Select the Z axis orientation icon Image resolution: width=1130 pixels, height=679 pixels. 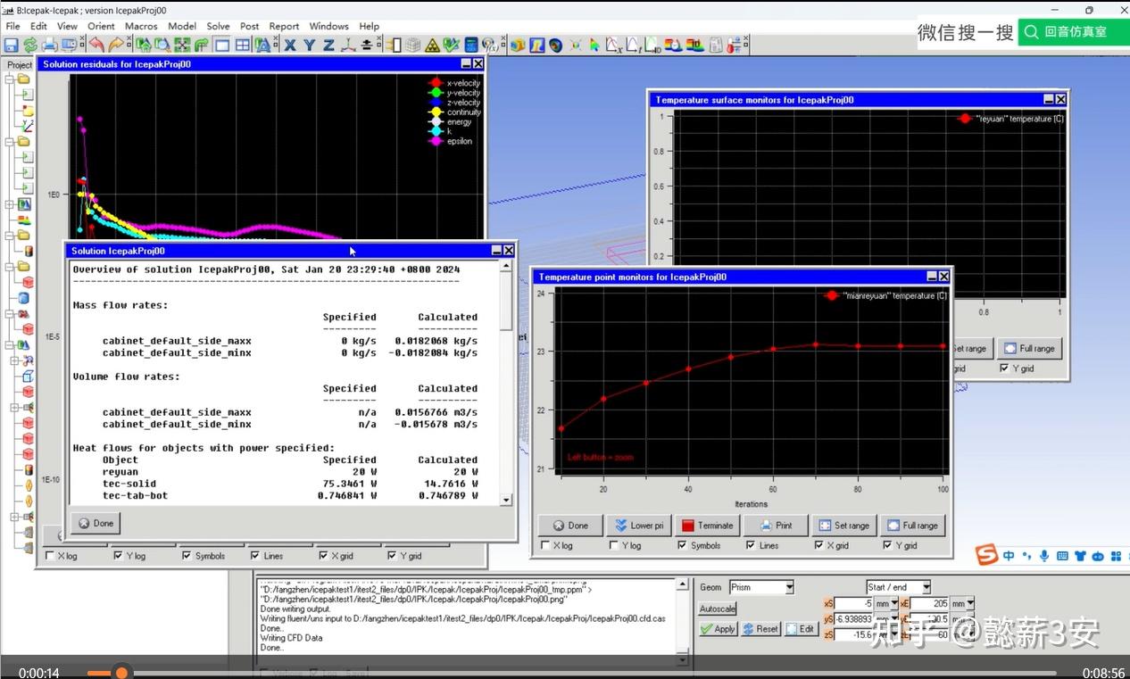coord(328,44)
